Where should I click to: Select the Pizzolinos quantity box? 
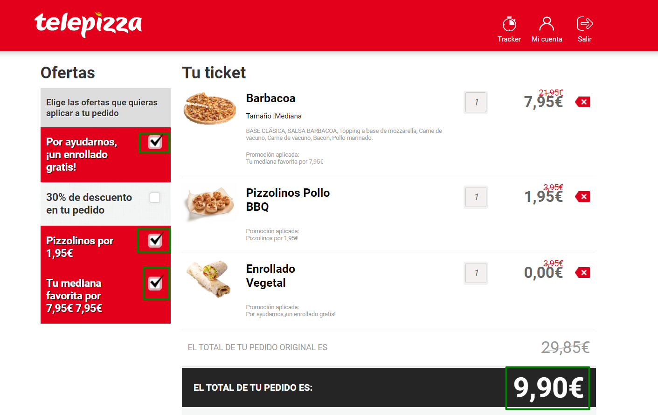[475, 197]
